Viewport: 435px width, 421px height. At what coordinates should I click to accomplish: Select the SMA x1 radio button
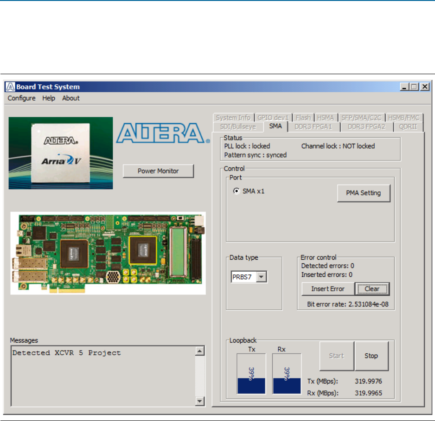[237, 191]
